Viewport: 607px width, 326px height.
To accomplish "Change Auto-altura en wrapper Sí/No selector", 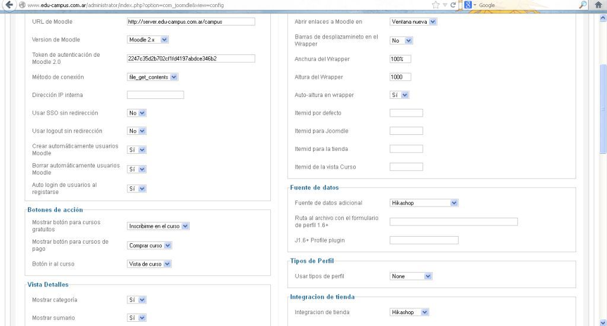I will pyautogui.click(x=400, y=95).
